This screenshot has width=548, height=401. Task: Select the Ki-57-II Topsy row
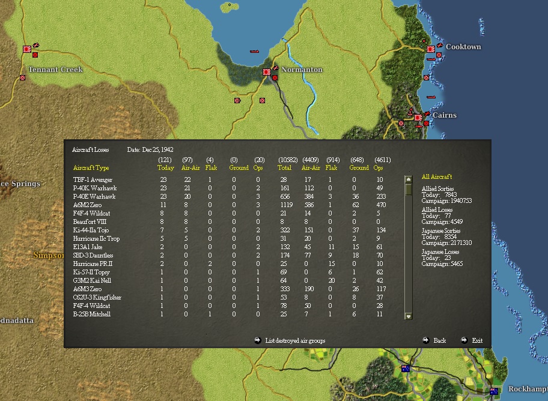[x=231, y=272]
